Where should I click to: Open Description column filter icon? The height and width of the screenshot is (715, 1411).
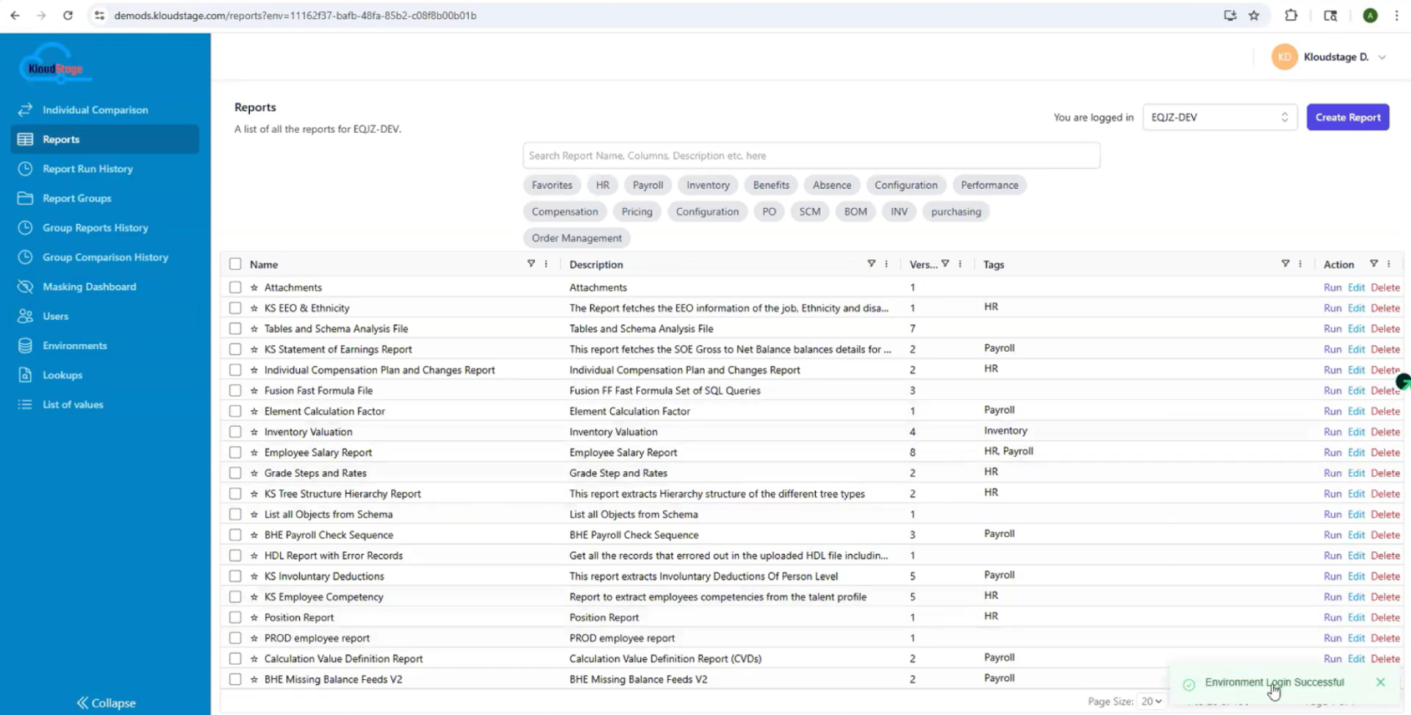coord(871,264)
